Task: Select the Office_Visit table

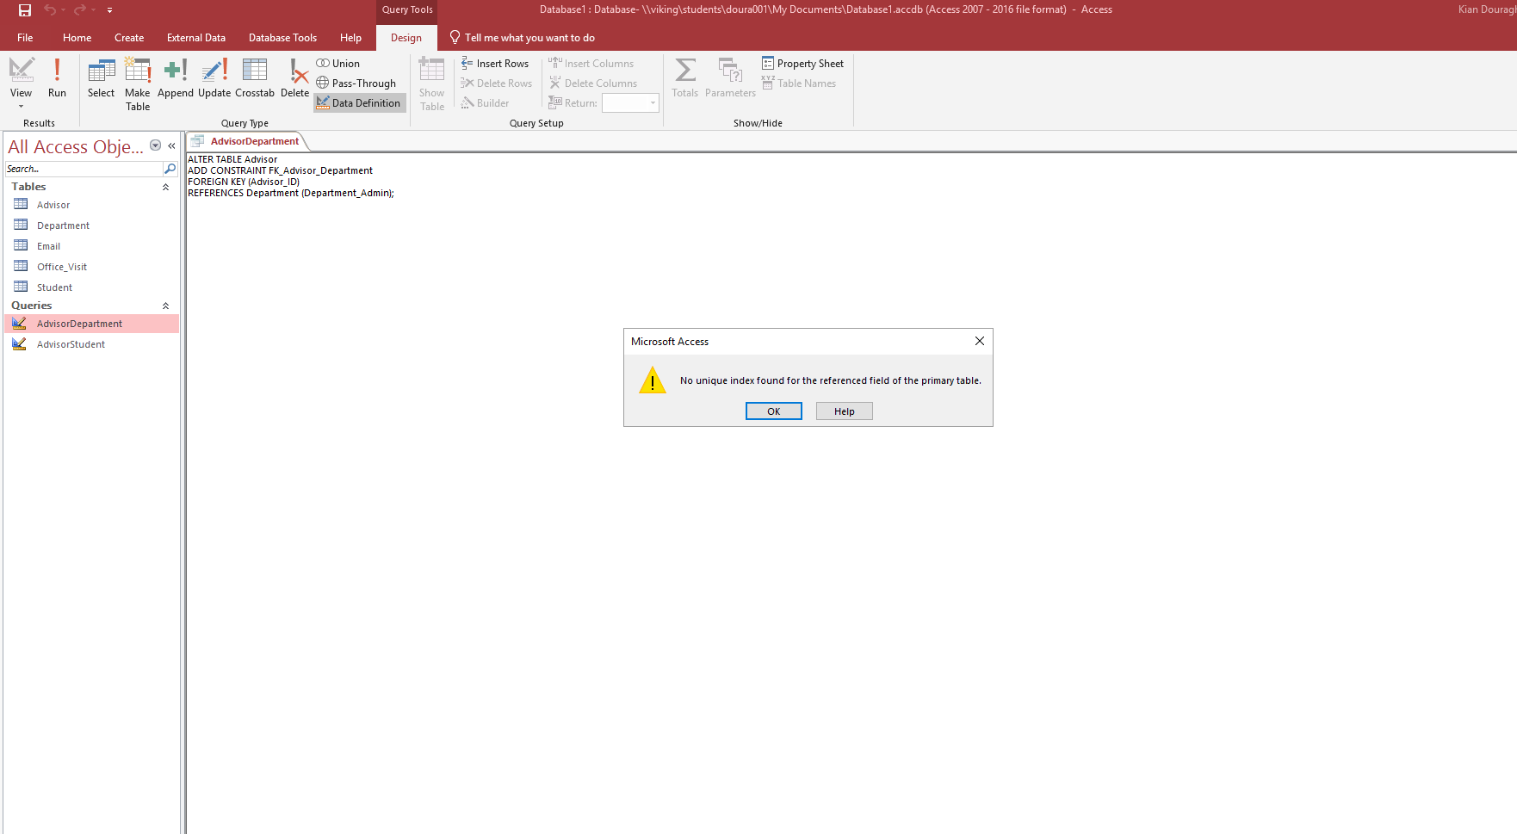Action: pyautogui.click(x=91, y=267)
